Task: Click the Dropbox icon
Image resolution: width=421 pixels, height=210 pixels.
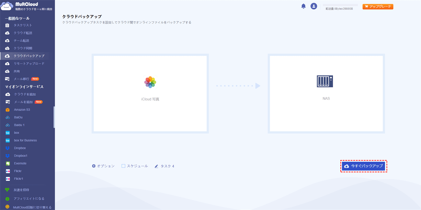Action: pos(7,148)
